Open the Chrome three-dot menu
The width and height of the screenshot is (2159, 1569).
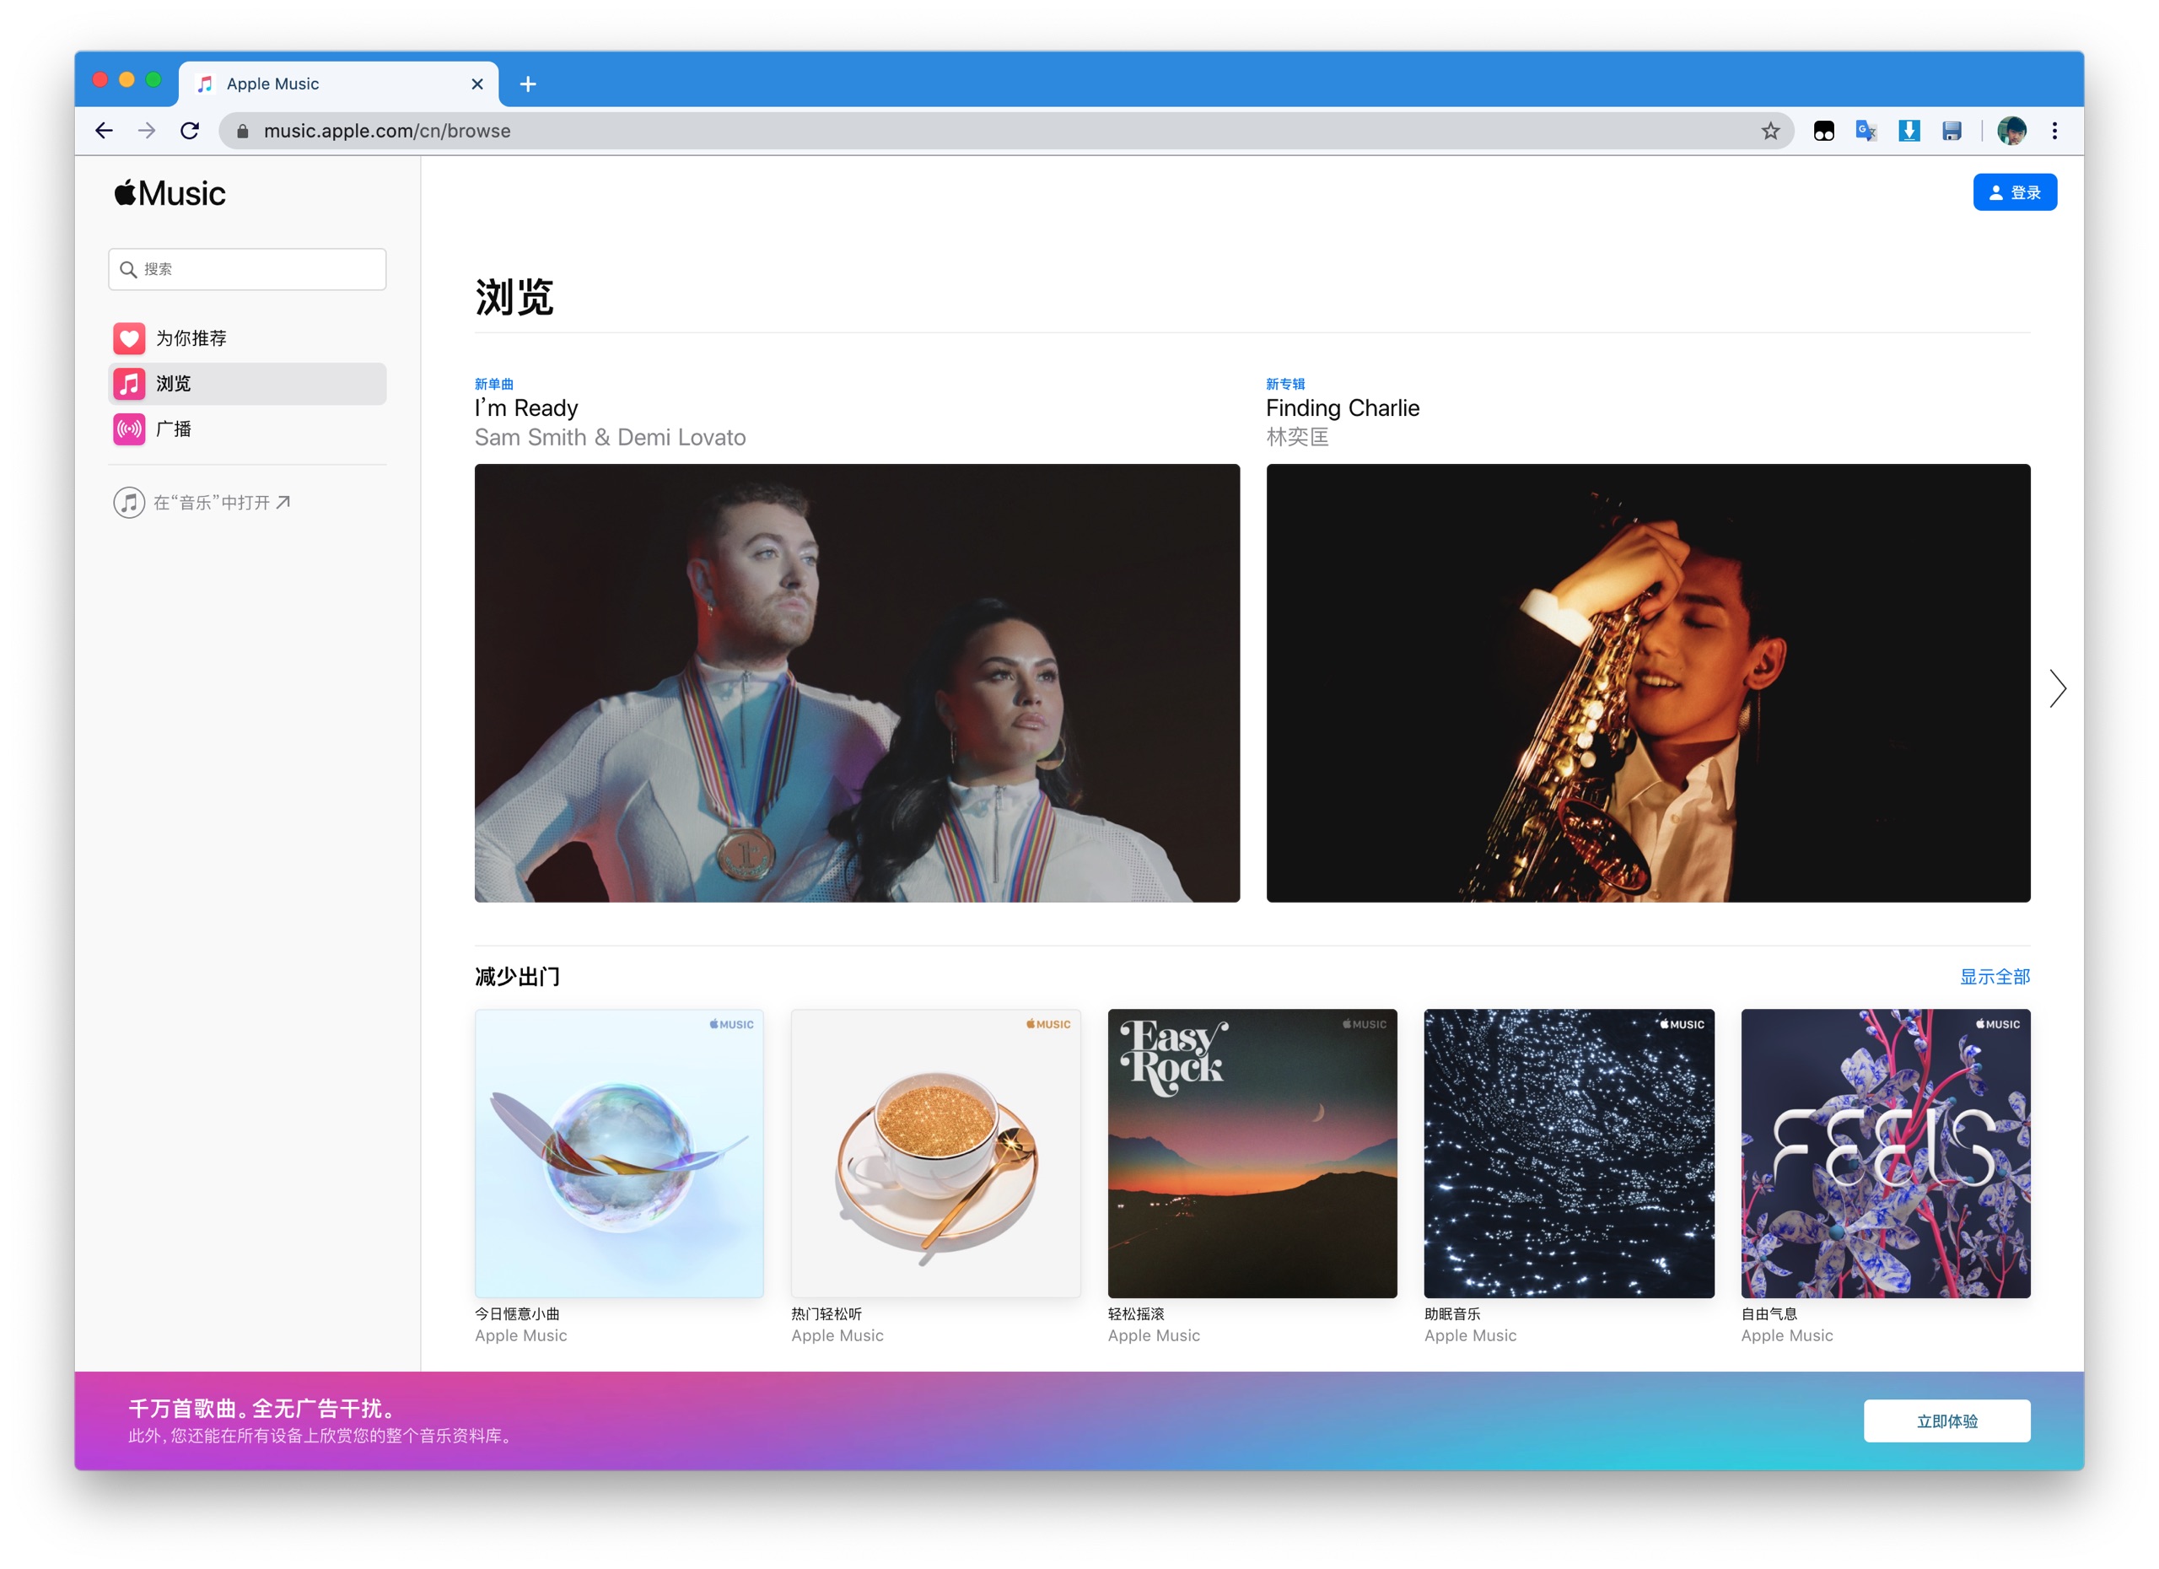pyautogui.click(x=2055, y=131)
